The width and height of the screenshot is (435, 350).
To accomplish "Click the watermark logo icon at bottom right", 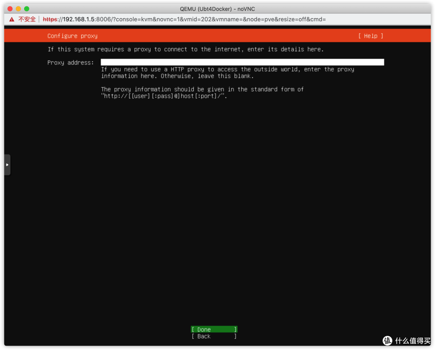I will click(387, 341).
